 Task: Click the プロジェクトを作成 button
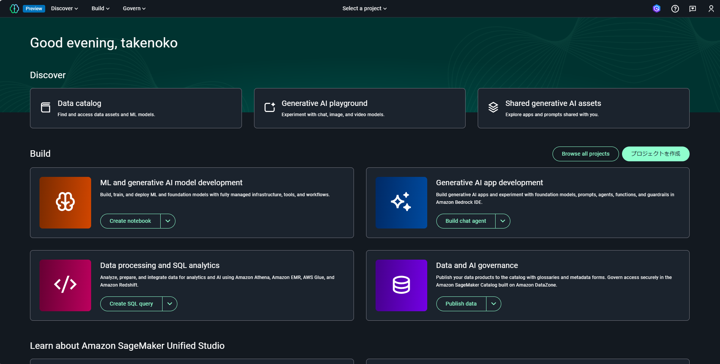[656, 154]
